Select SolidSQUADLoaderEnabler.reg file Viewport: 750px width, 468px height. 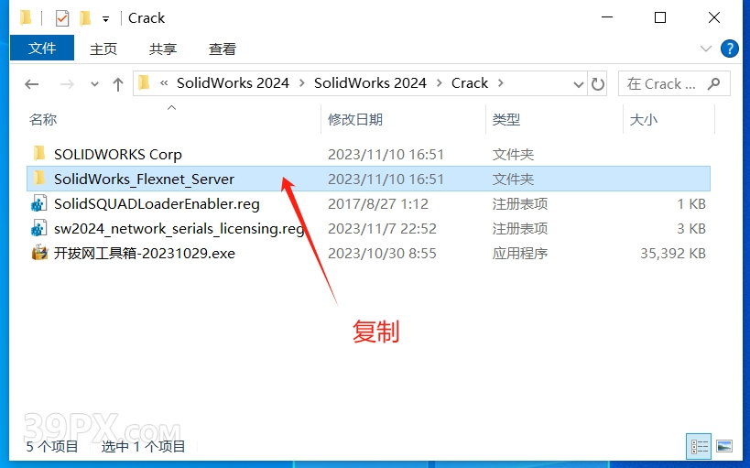pyautogui.click(x=157, y=204)
